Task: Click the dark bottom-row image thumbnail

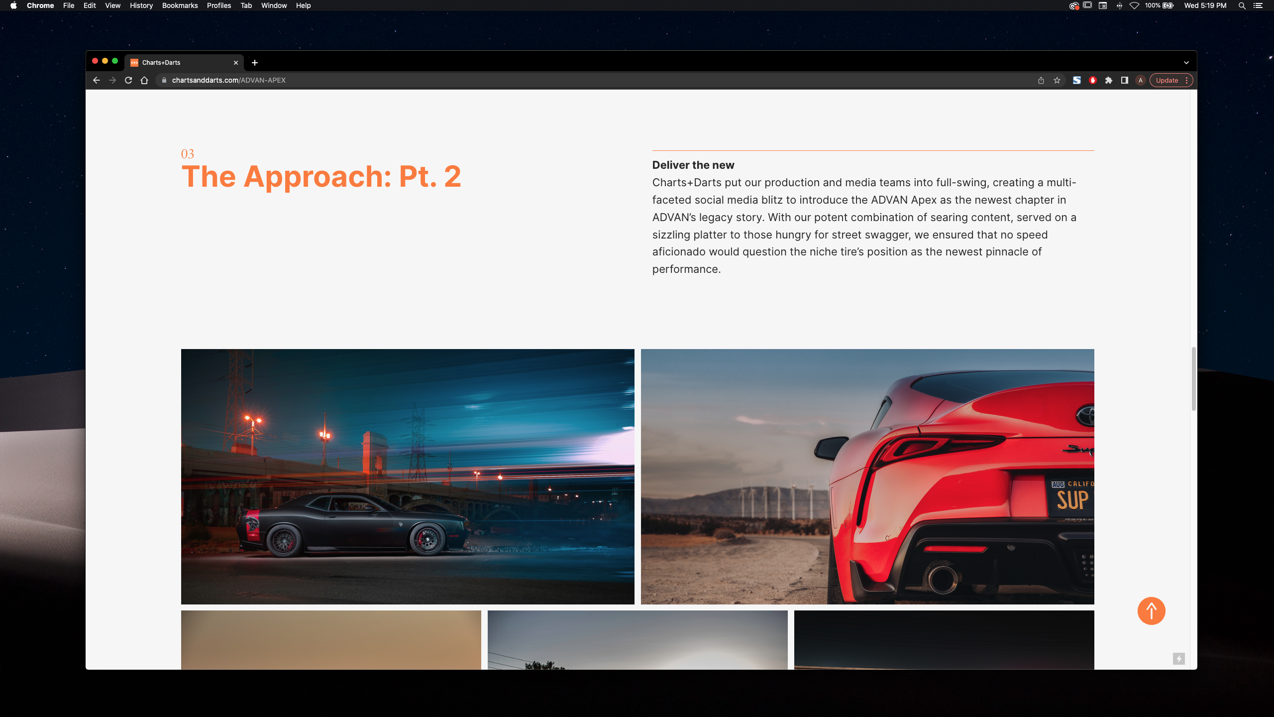Action: click(944, 640)
